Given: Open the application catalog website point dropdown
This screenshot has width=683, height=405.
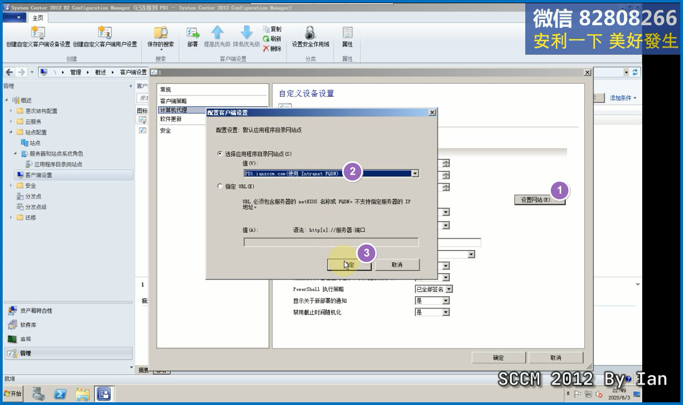Looking at the screenshot, I should pyautogui.click(x=415, y=173).
